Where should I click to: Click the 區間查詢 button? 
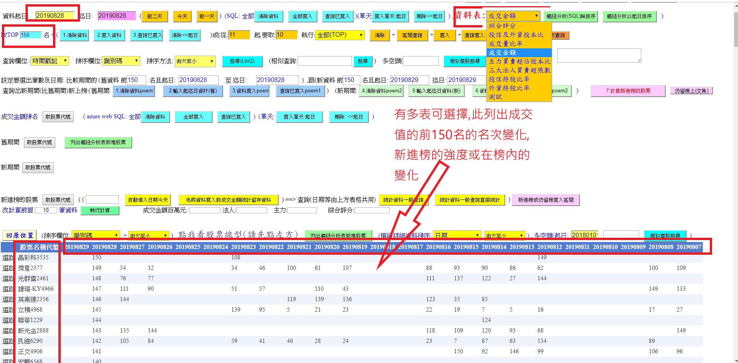[412, 35]
